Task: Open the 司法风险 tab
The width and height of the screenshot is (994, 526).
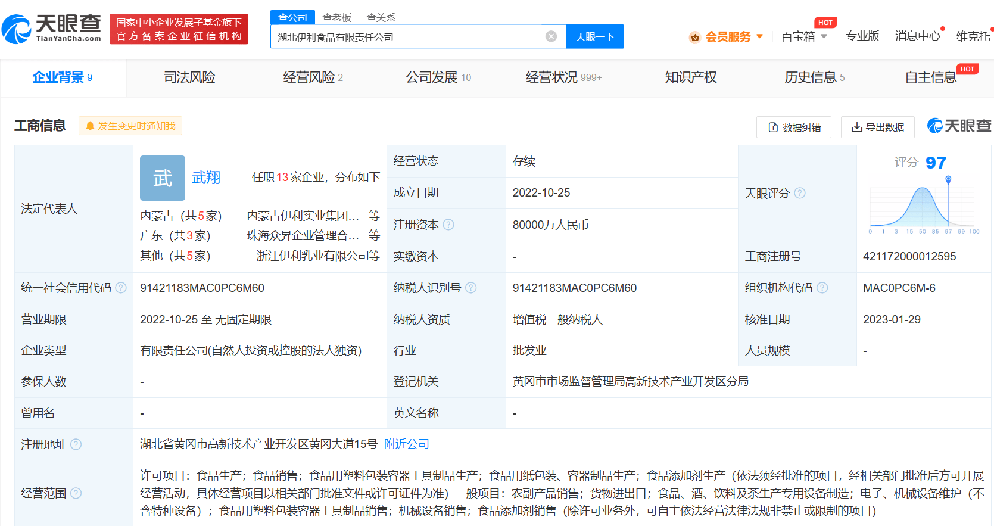Action: click(x=189, y=77)
